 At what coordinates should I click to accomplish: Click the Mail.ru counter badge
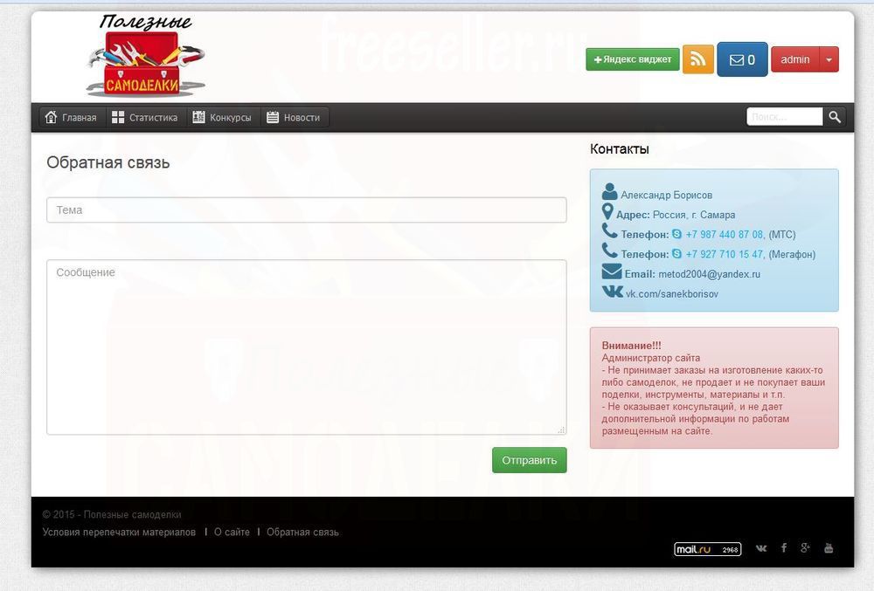point(707,549)
